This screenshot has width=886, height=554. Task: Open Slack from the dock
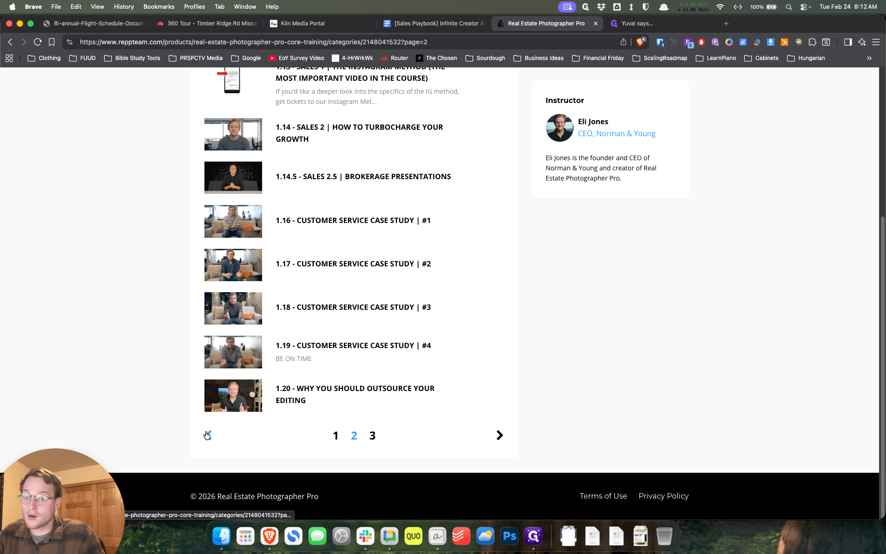pyautogui.click(x=365, y=536)
